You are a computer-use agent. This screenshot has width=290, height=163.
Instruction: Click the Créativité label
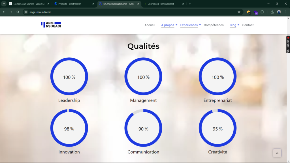tap(217, 152)
